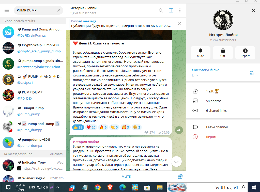
Task: Toggle the hearts-face reaction with 3
Action: pyautogui.click(x=125, y=127)
